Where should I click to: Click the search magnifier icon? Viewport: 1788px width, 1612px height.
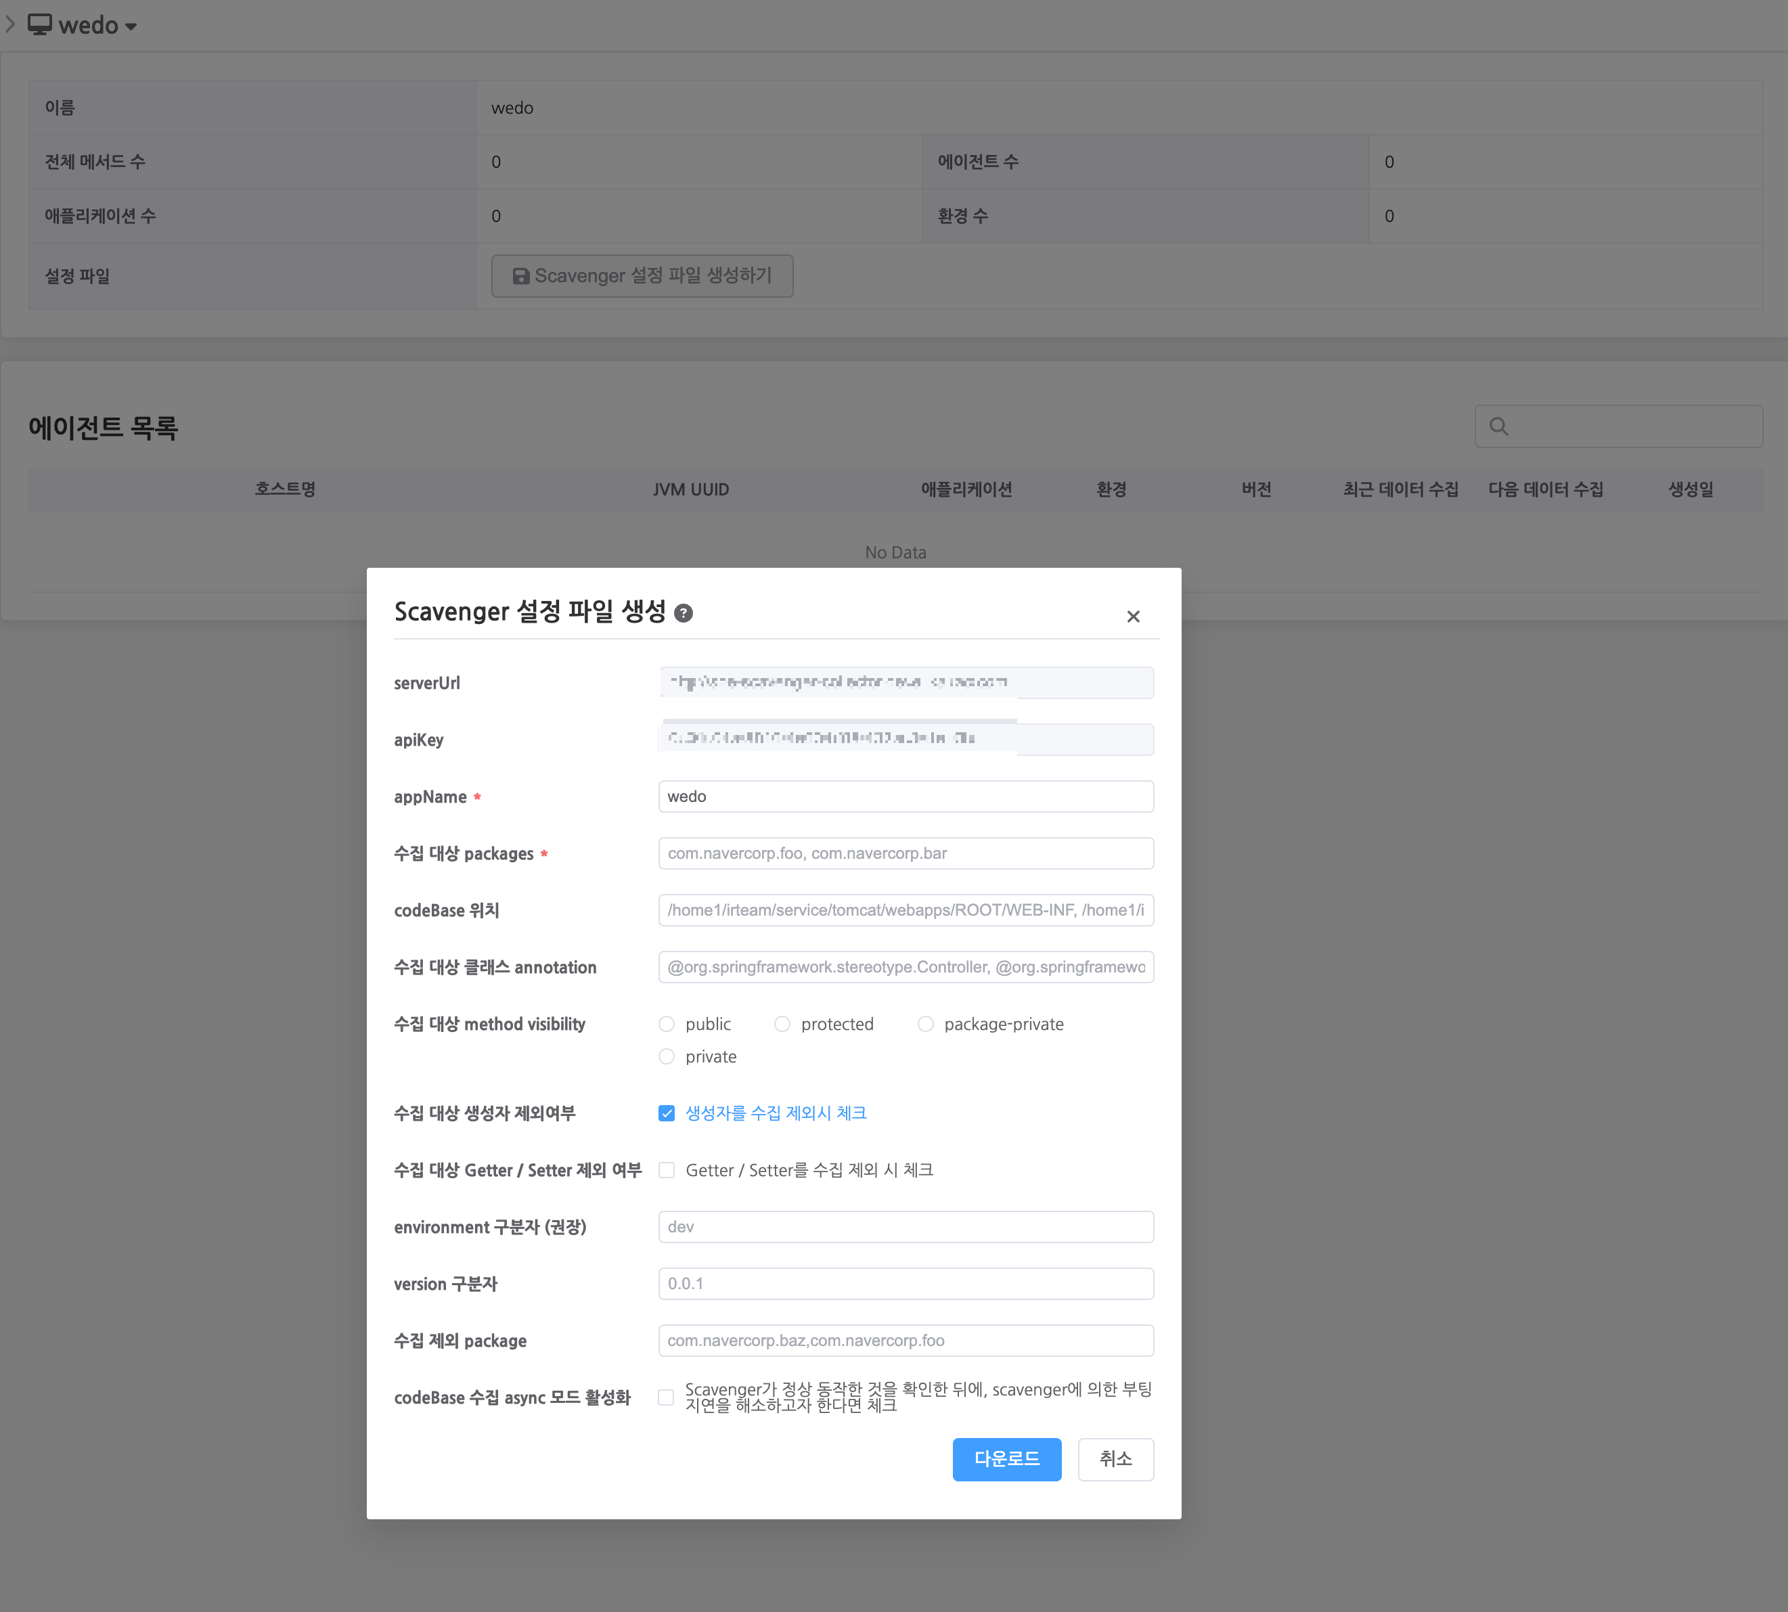point(1498,426)
